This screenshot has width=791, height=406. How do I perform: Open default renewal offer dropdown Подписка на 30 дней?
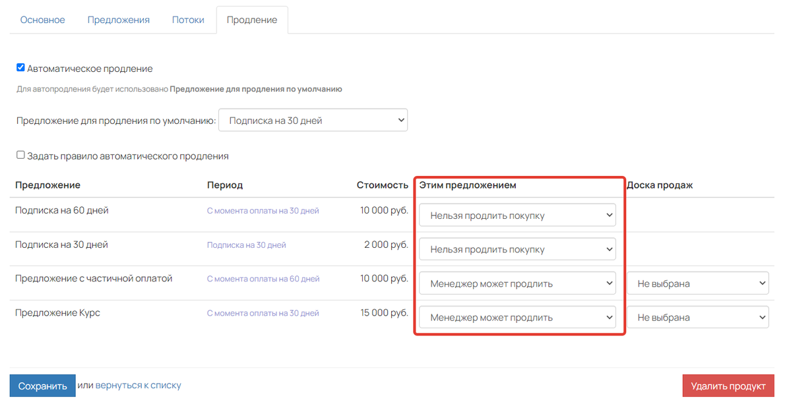point(313,121)
